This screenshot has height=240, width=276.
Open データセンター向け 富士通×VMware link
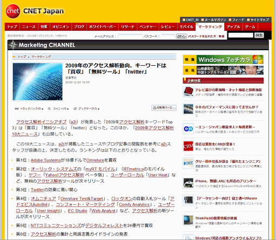[x=227, y=198]
